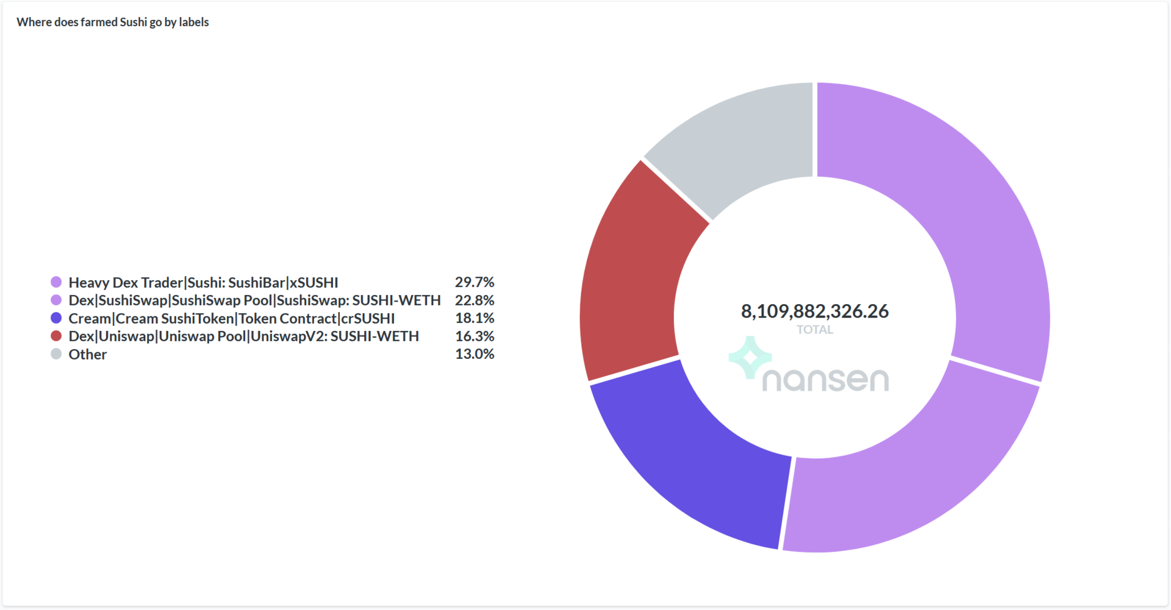Image resolution: width=1171 pixels, height=610 pixels.
Task: Click the xSUSHI legend color dot
Action: (56, 282)
